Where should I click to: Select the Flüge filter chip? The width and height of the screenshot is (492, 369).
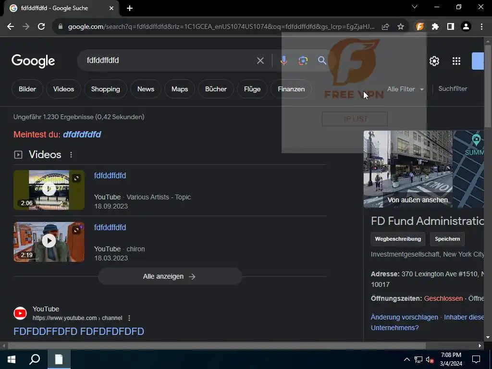252,89
